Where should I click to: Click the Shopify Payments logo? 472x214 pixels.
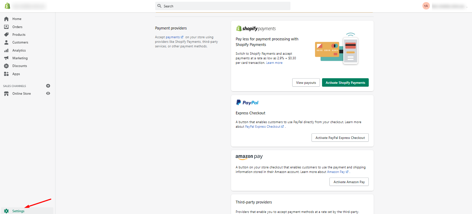tap(256, 28)
